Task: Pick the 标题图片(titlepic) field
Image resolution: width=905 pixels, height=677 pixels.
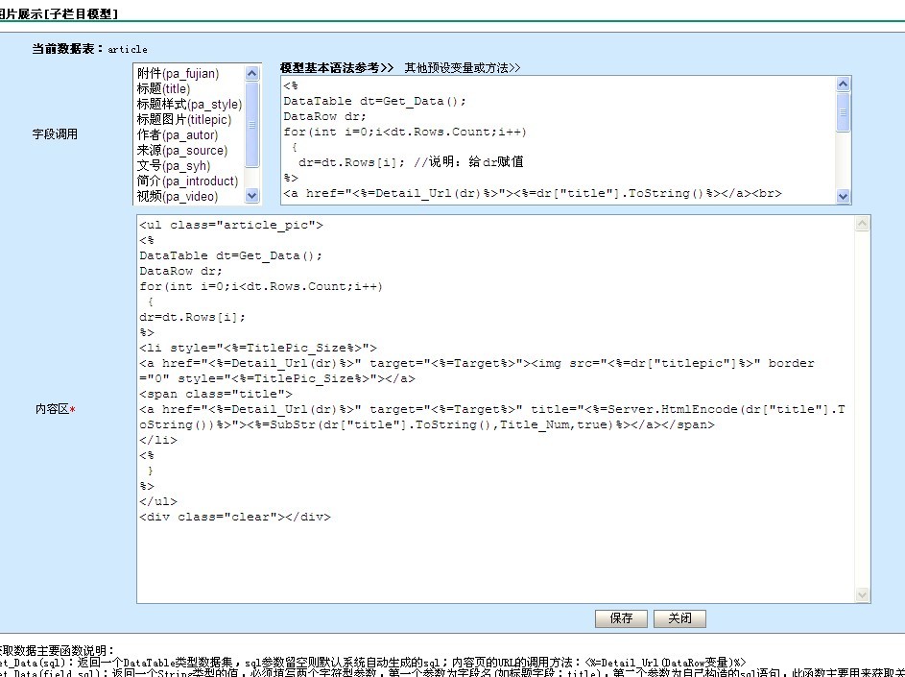Action: [x=183, y=120]
